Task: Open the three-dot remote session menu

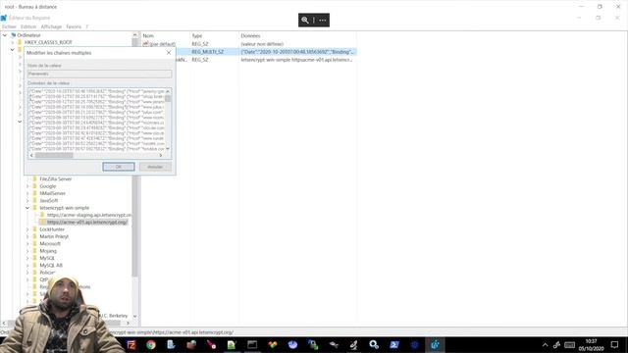Action: [x=323, y=20]
